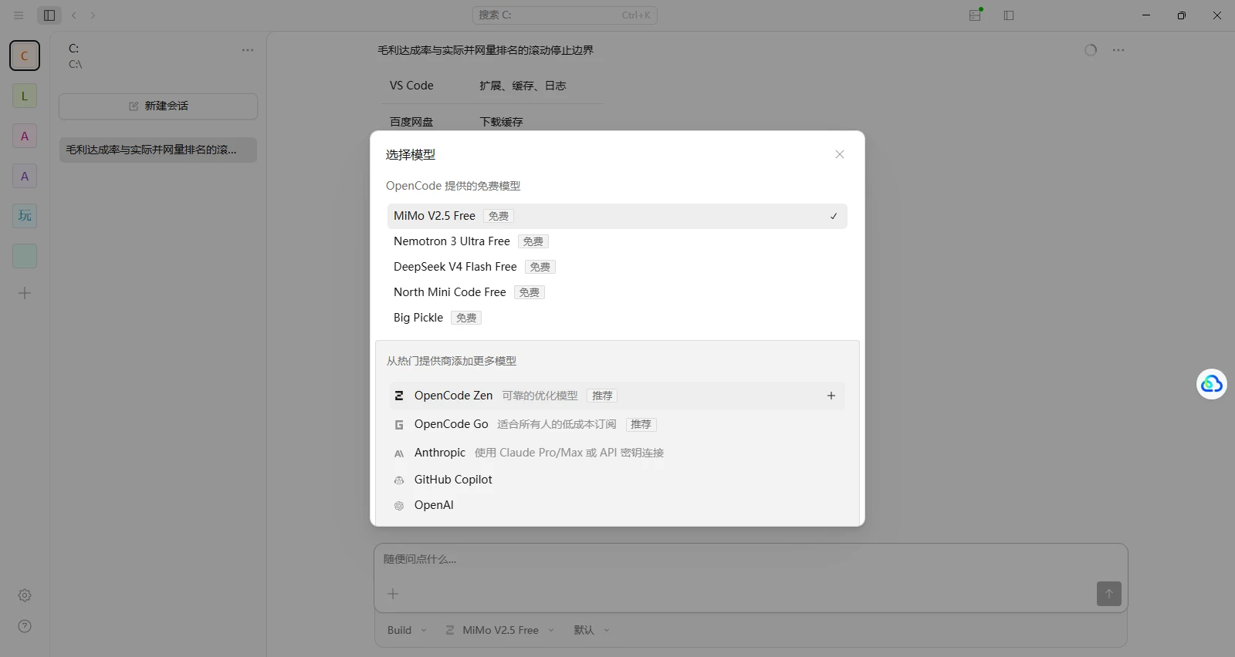Screen dimensions: 1235x657
Task: Open the Build agent dropdown
Action: pyautogui.click(x=407, y=630)
